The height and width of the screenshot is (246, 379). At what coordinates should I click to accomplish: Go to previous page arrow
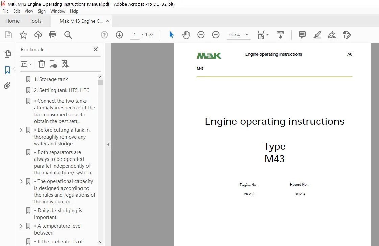pyautogui.click(x=104, y=35)
